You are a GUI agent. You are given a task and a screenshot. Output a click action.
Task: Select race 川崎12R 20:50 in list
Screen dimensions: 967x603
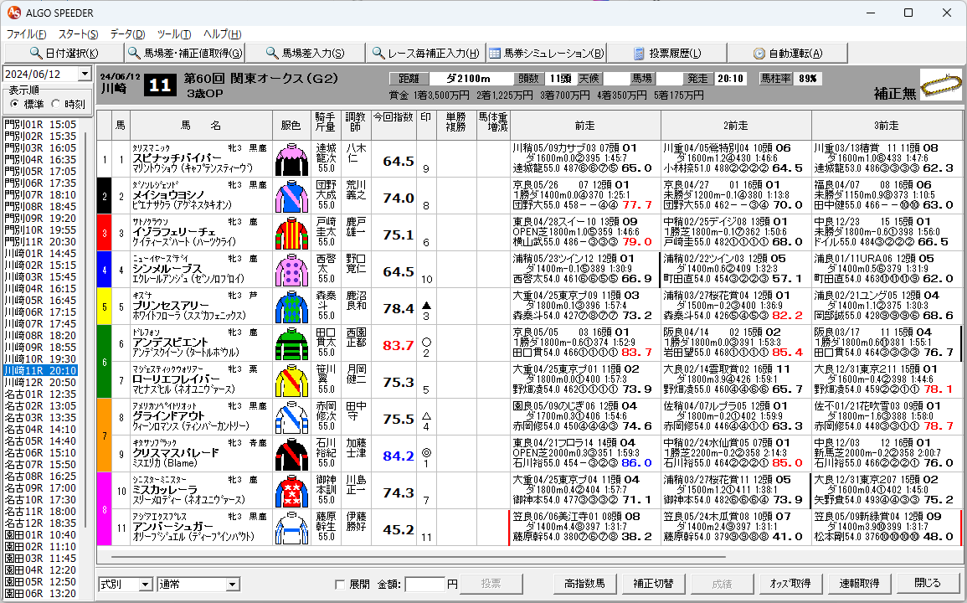coord(40,382)
